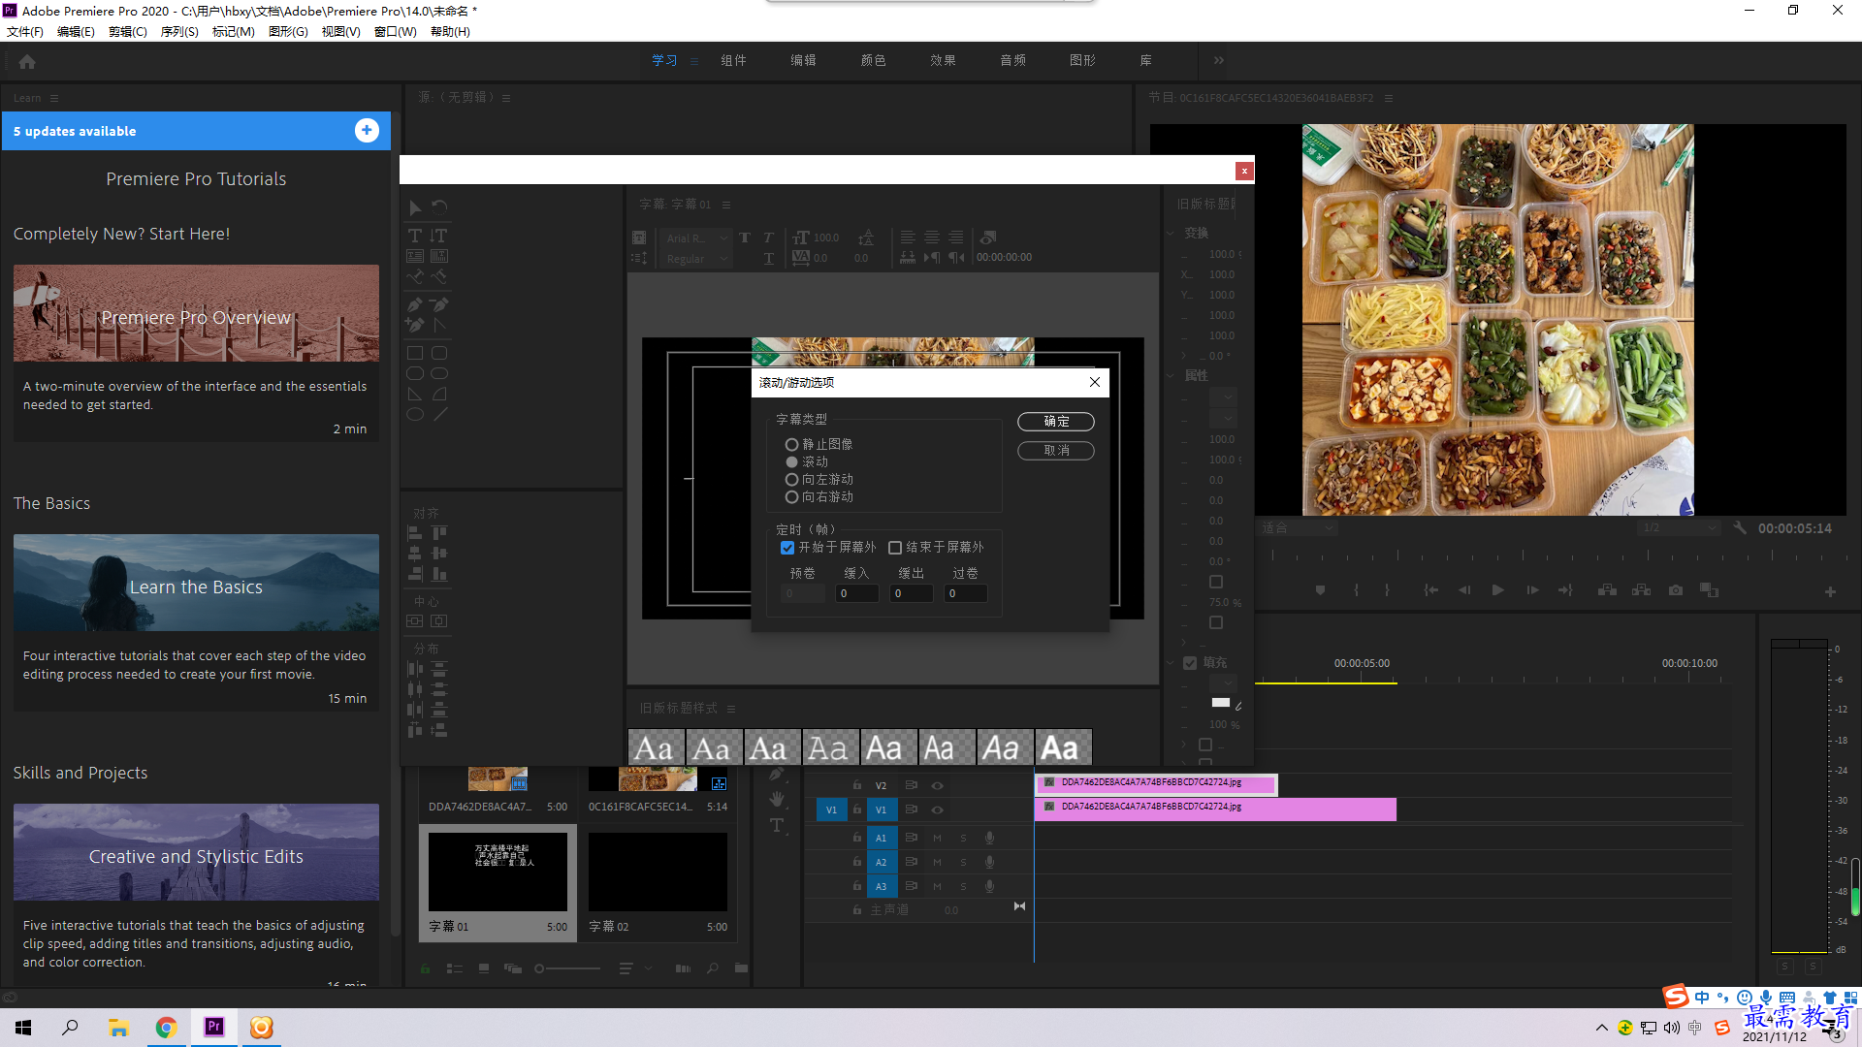Uncheck 开始于屏幕外 checkbox

(787, 547)
